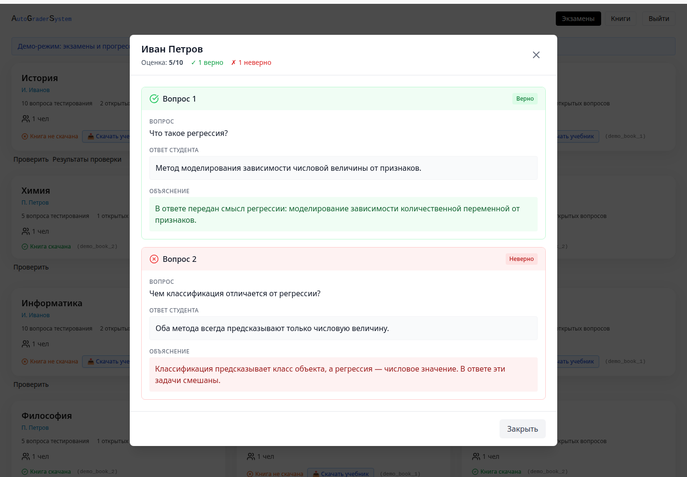Viewport: 687px width, 477px height.
Task: Click the Закрыть button
Action: [x=522, y=429]
